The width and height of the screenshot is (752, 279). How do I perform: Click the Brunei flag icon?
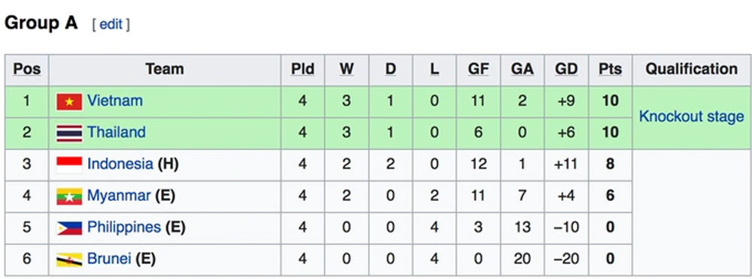69,259
